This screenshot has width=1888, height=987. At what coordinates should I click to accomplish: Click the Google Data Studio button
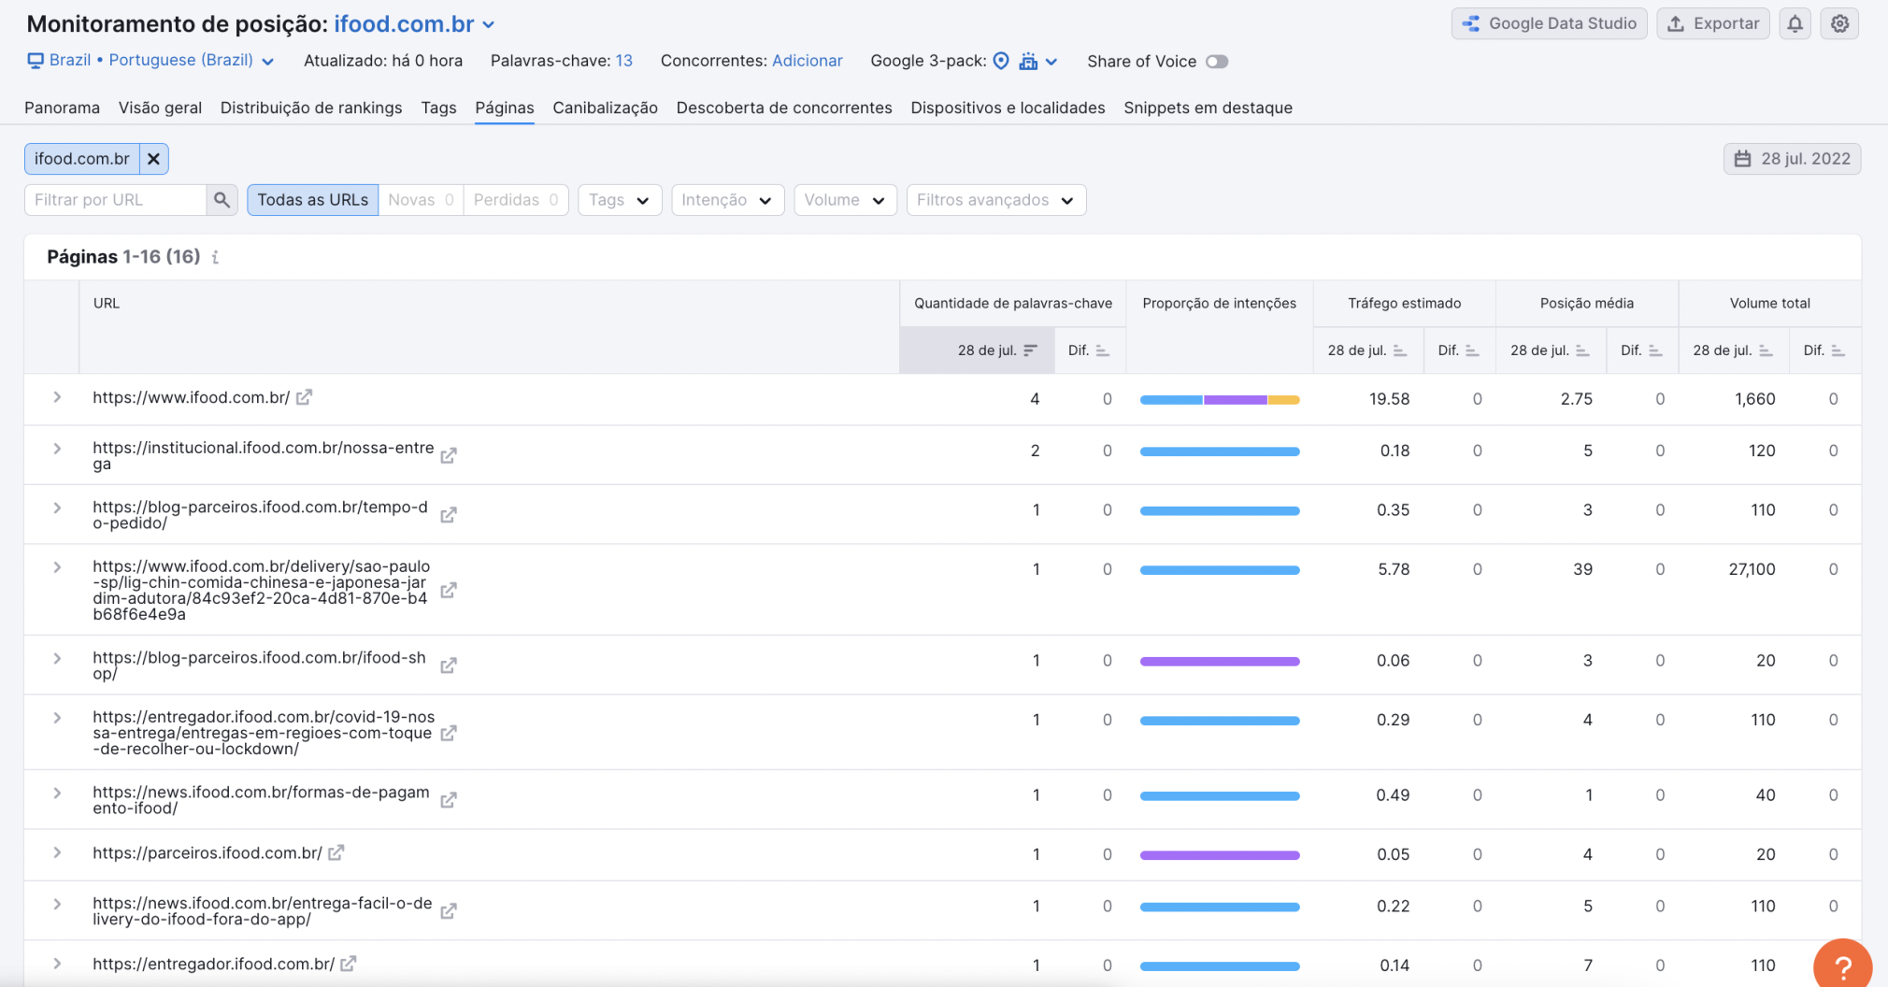[1549, 24]
